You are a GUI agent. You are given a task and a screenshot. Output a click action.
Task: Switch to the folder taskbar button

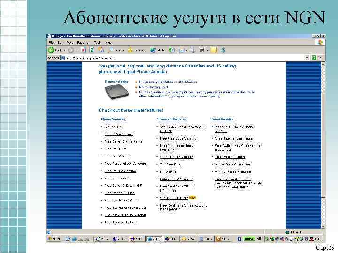click(188, 239)
